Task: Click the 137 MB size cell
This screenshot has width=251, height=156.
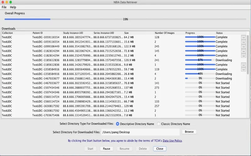Action: (x=129, y=88)
